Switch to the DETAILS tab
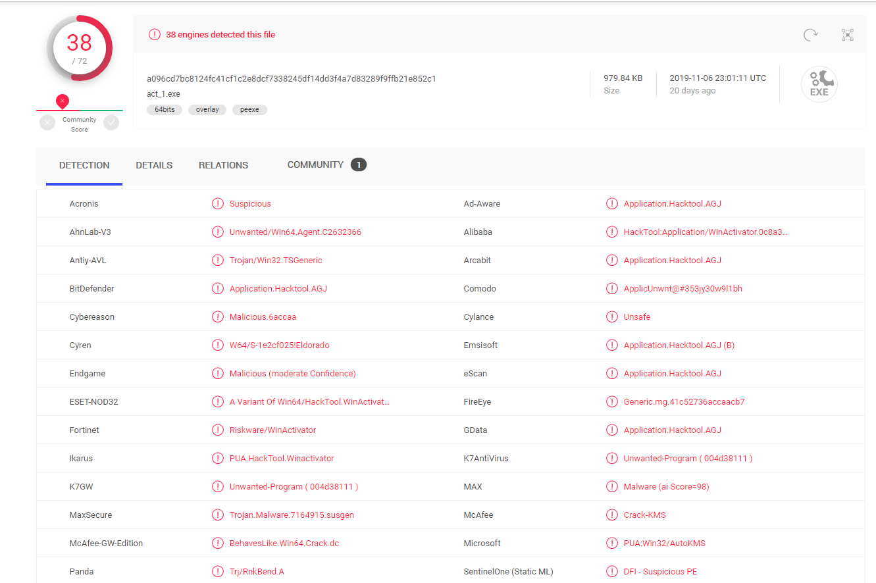The width and height of the screenshot is (876, 583). tap(154, 165)
